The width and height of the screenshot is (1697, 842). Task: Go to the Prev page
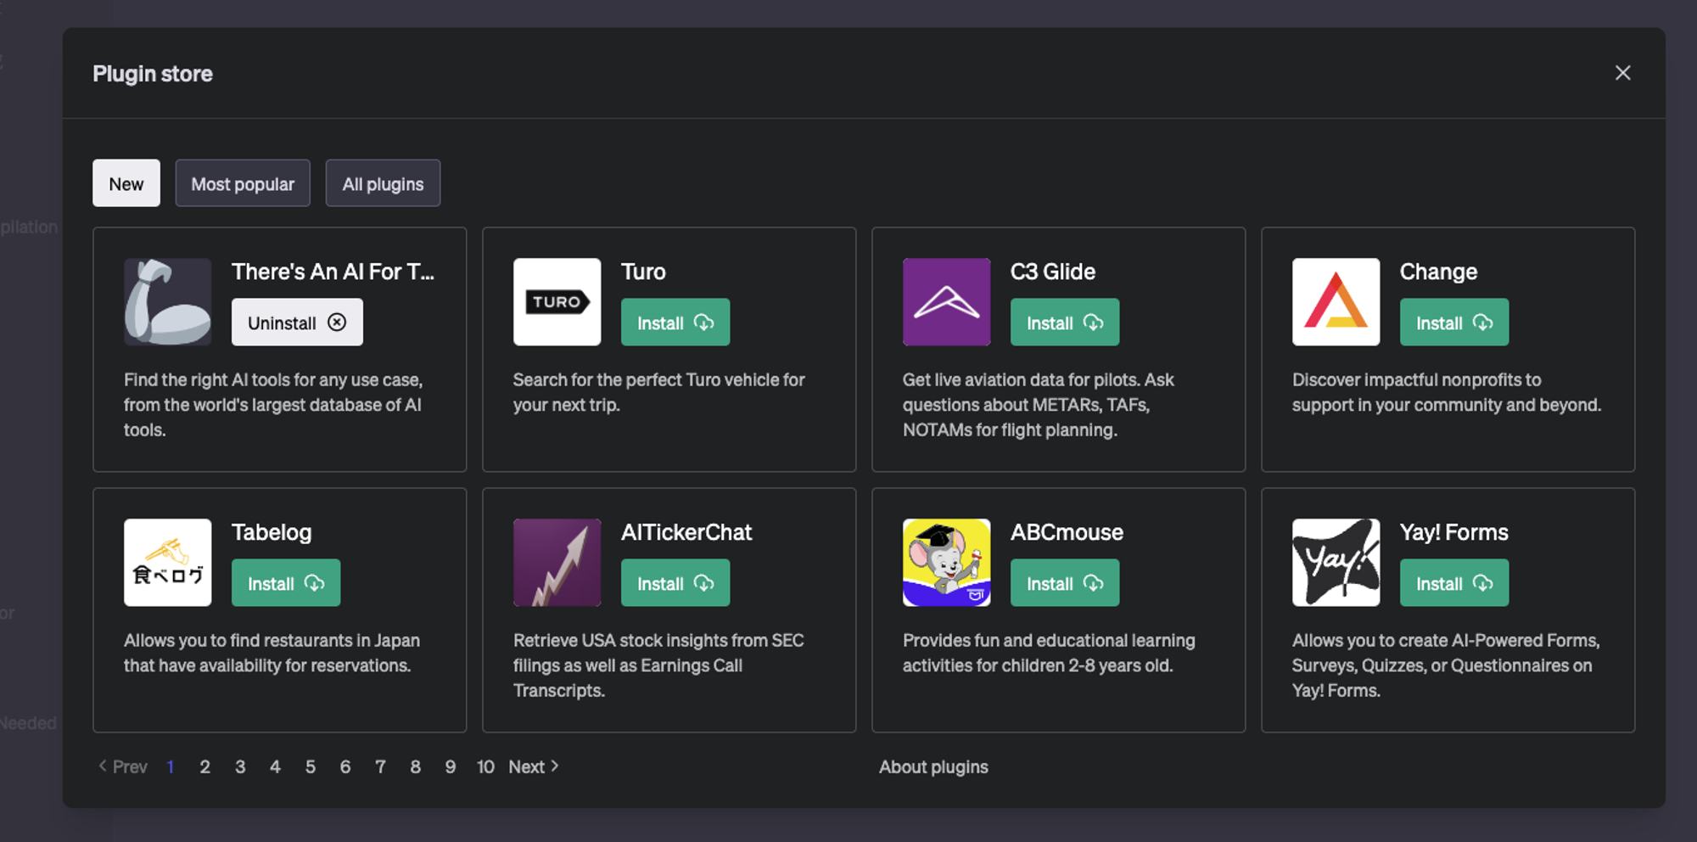123,766
